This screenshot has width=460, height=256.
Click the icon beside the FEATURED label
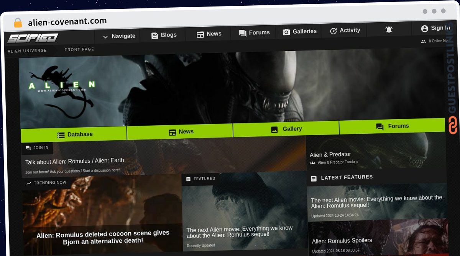coord(188,179)
